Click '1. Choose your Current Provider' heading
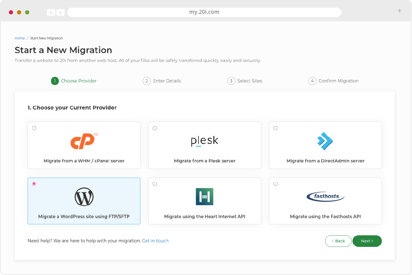This screenshot has height=275, width=412. tap(72, 108)
